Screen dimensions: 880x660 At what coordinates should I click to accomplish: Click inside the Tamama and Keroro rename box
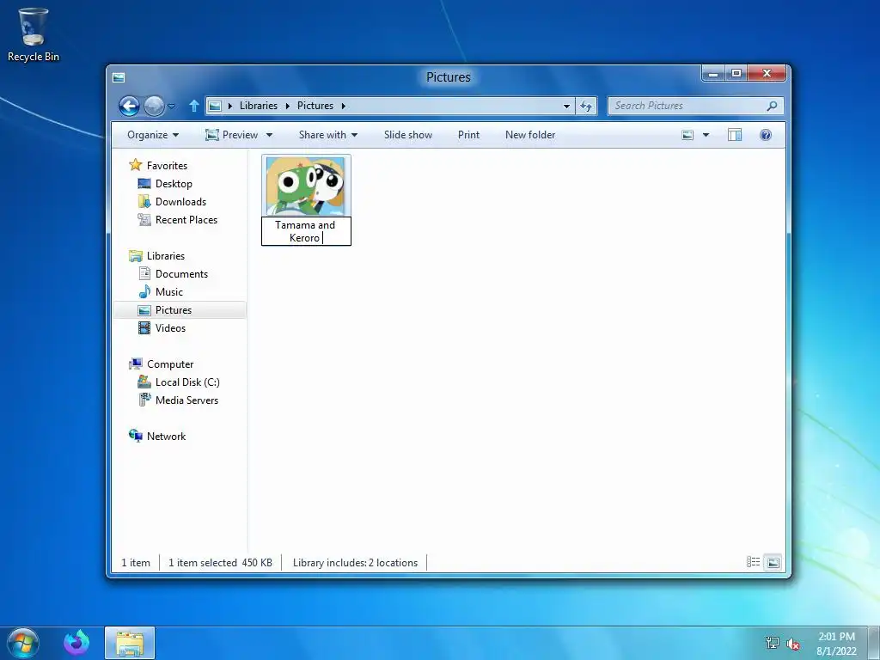tap(306, 231)
